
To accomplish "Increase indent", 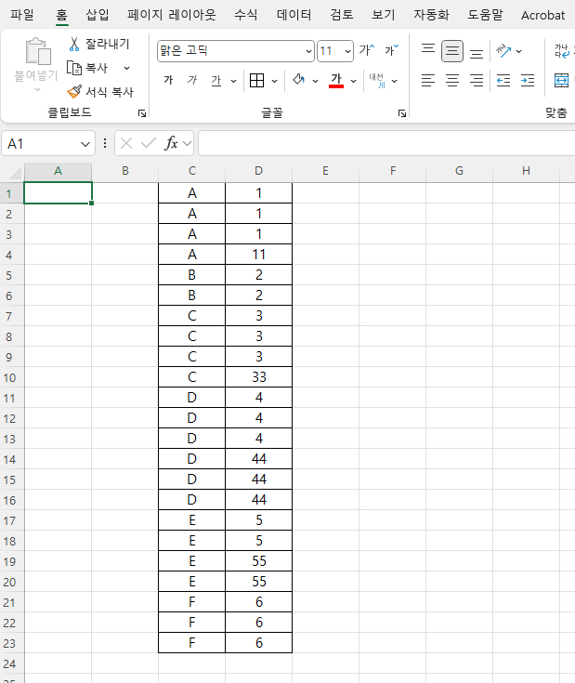I will tap(528, 81).
